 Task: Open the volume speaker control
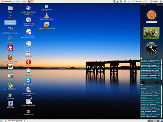(x=129, y=1)
